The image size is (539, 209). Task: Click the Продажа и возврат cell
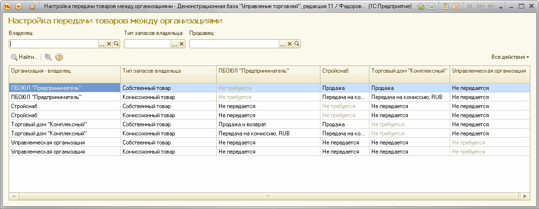tap(269, 124)
